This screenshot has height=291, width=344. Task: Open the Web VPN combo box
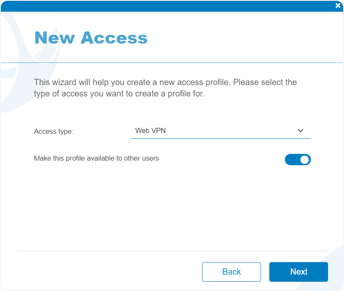tap(221, 131)
